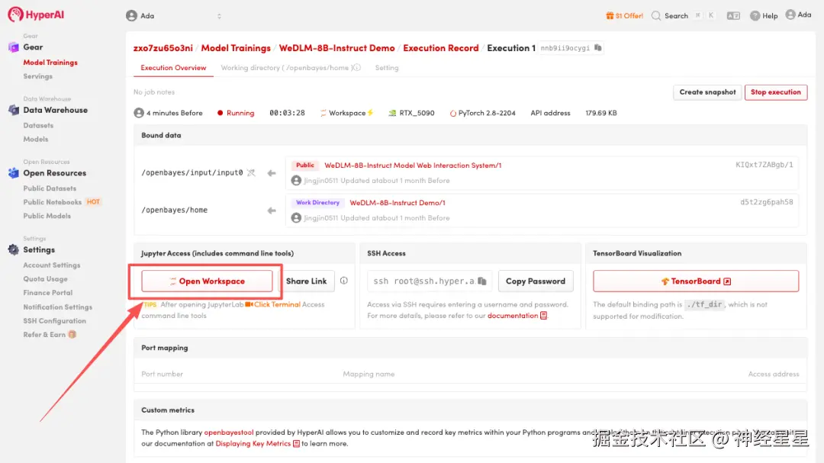This screenshot has height=463, width=824.
Task: Open Displaying Key Metrics documentation link
Action: [x=253, y=444]
